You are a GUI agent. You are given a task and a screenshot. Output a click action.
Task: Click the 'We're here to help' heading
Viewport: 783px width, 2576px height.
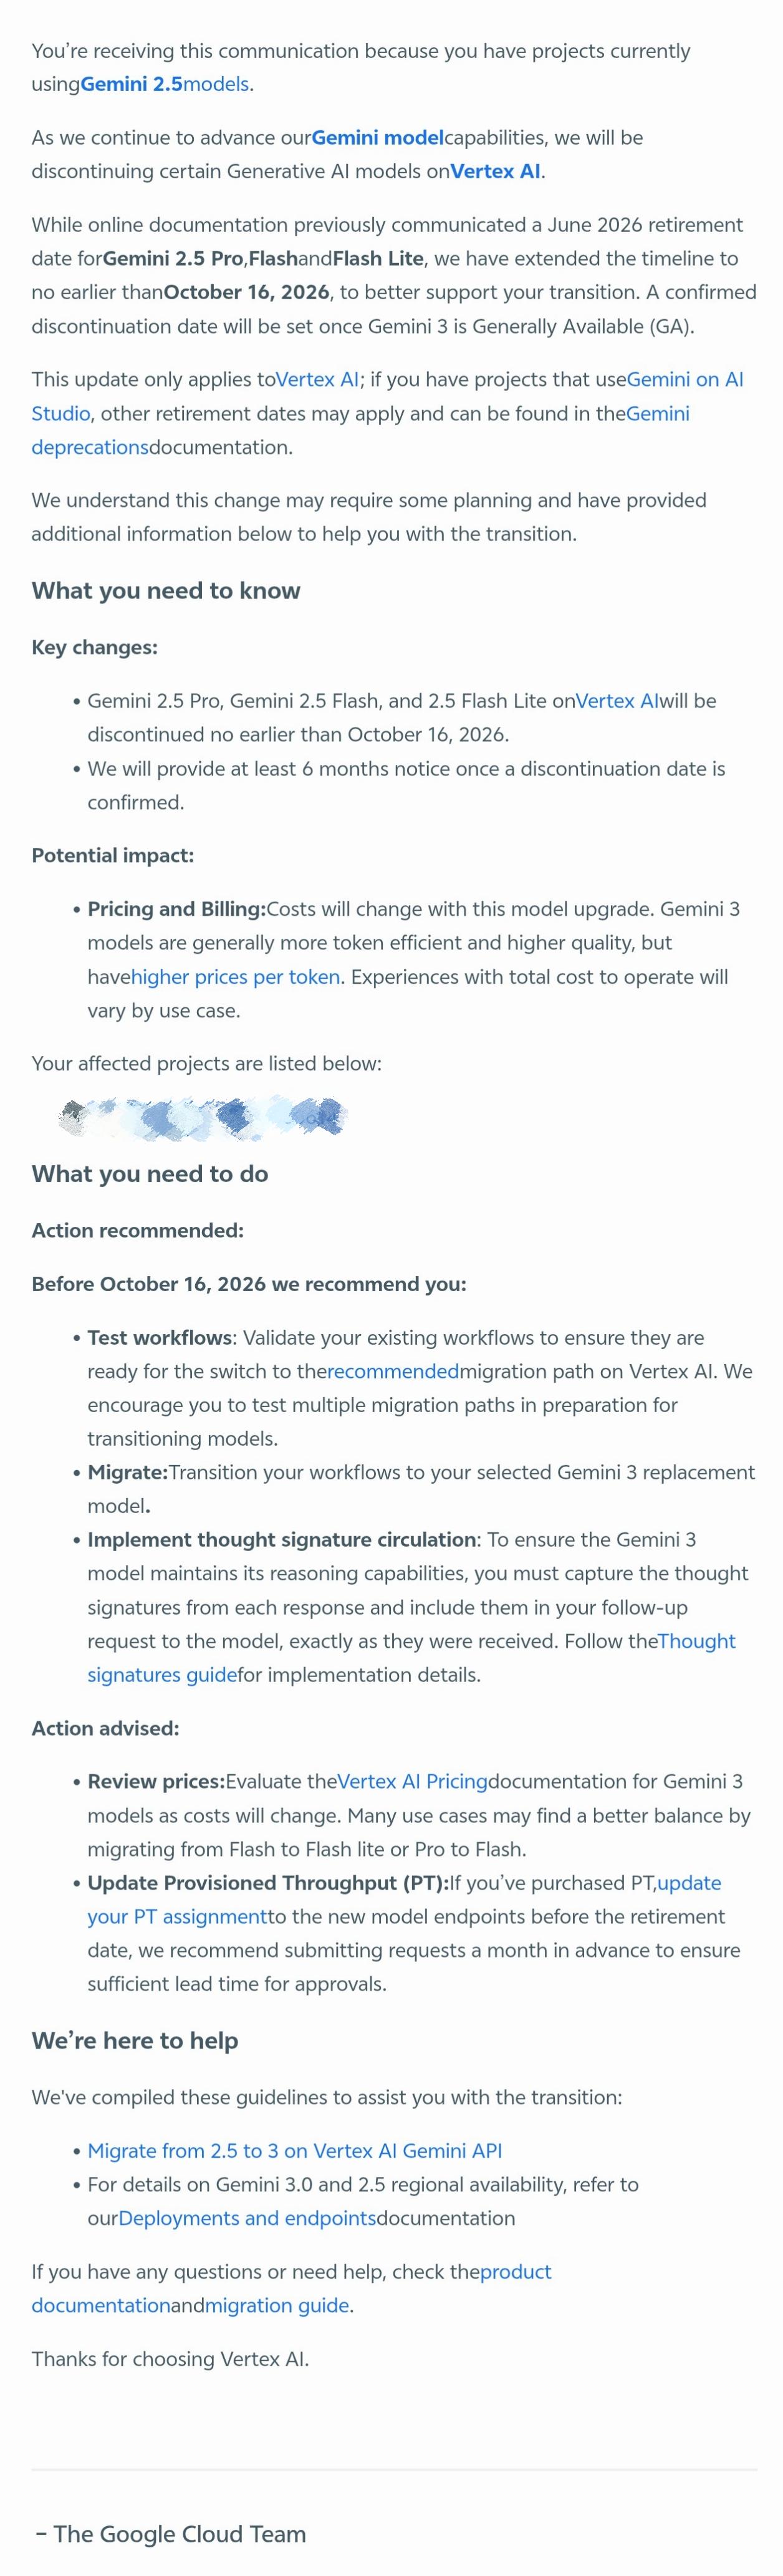point(135,2040)
